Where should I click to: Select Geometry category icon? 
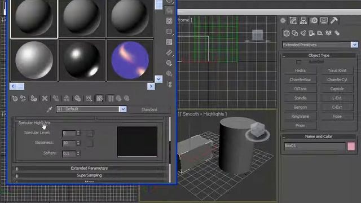pos(287,33)
